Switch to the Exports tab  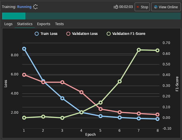[x=44, y=24]
